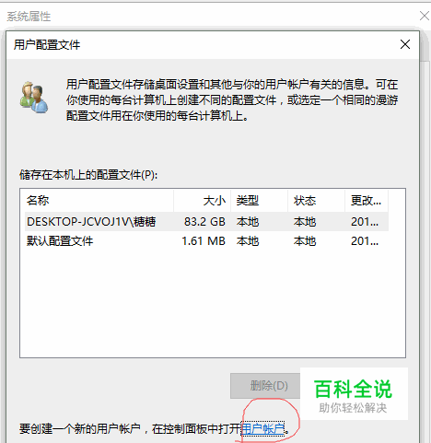431x443 pixels.
Task: Close the 用户配置文件 dialog
Action: [405, 44]
